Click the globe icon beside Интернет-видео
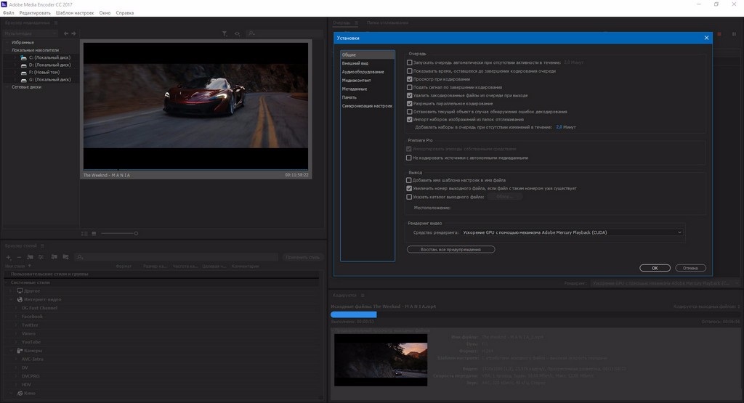744x403 pixels. [x=20, y=300]
